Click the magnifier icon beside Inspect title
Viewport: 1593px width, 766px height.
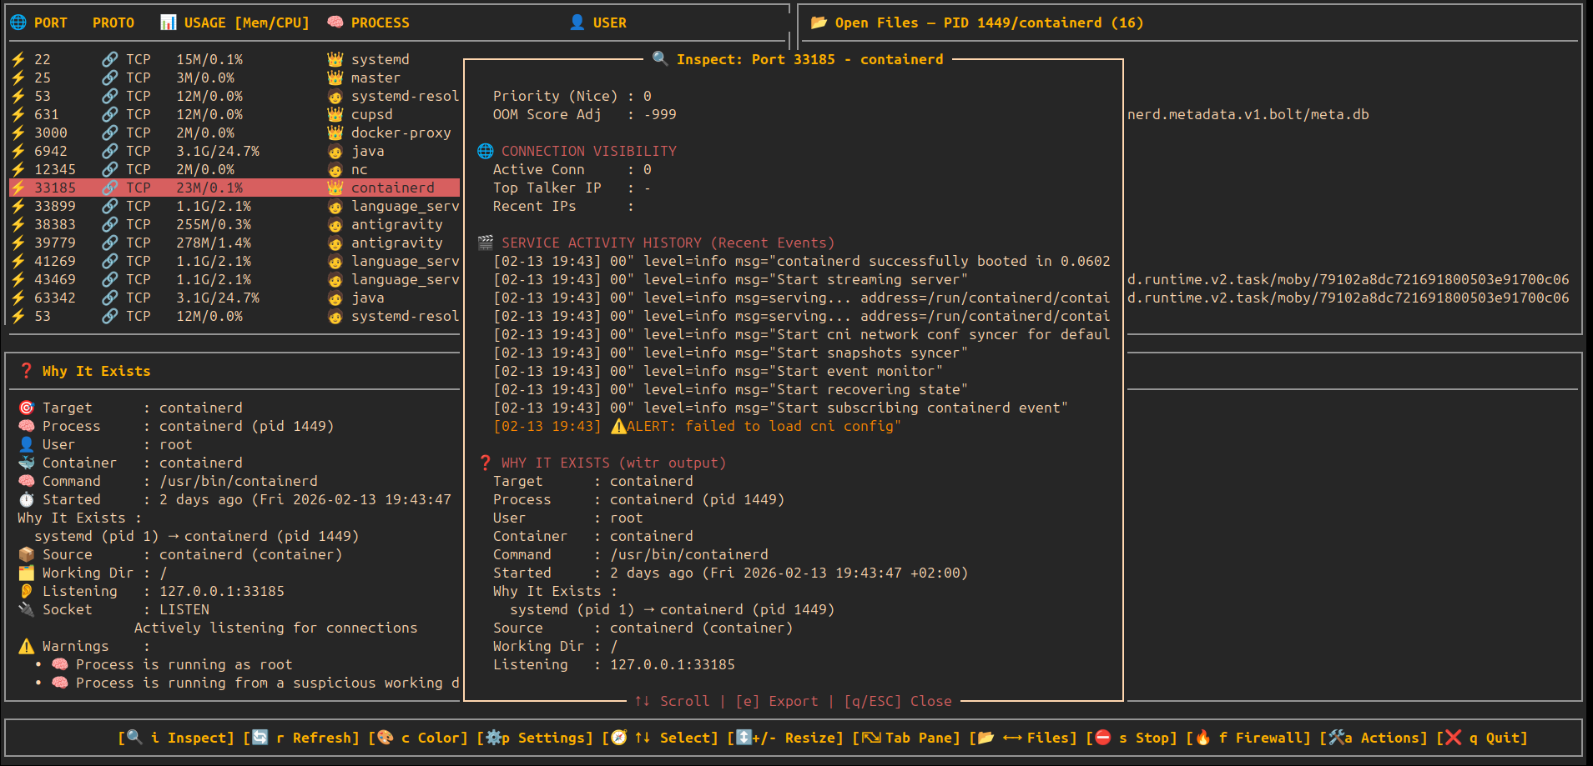point(659,58)
